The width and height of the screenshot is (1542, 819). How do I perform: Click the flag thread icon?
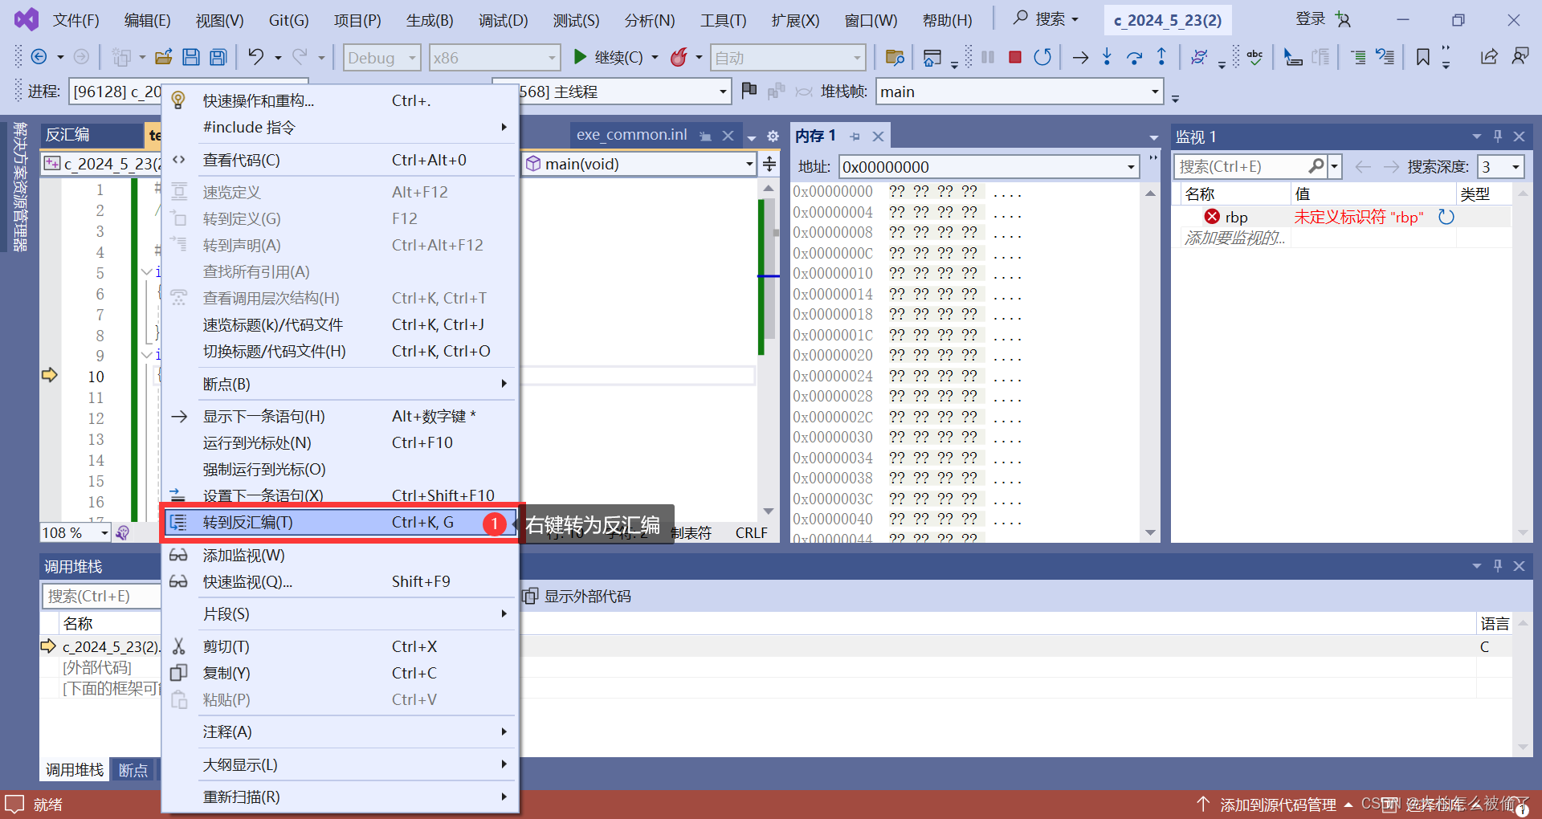point(749,91)
